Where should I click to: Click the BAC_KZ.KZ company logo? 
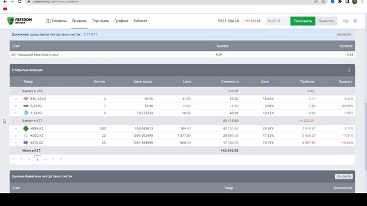coord(26,99)
